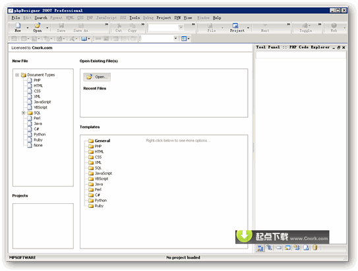Click the tag-shaped Tool Panel icon
The height and width of the screenshot is (271, 358).
[x=278, y=247]
